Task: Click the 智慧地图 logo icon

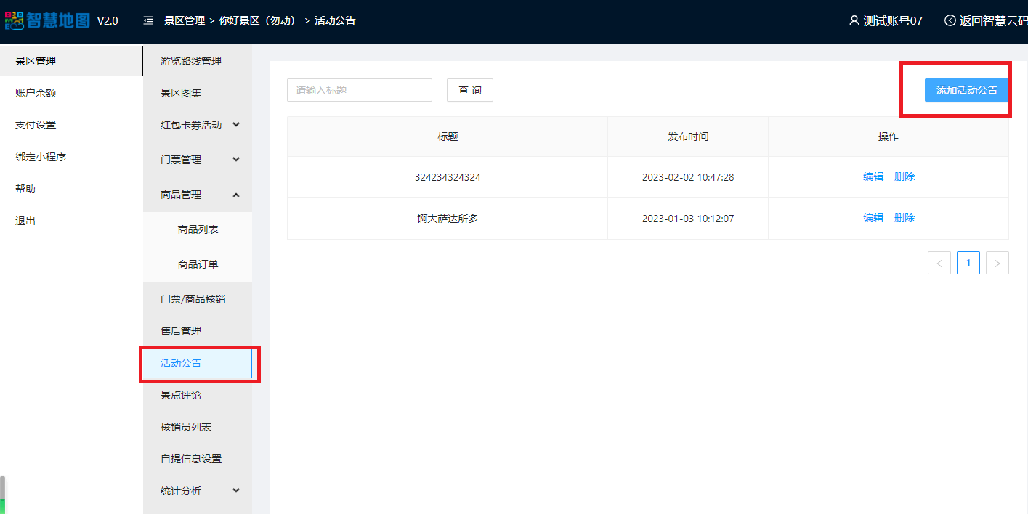Action: point(15,20)
